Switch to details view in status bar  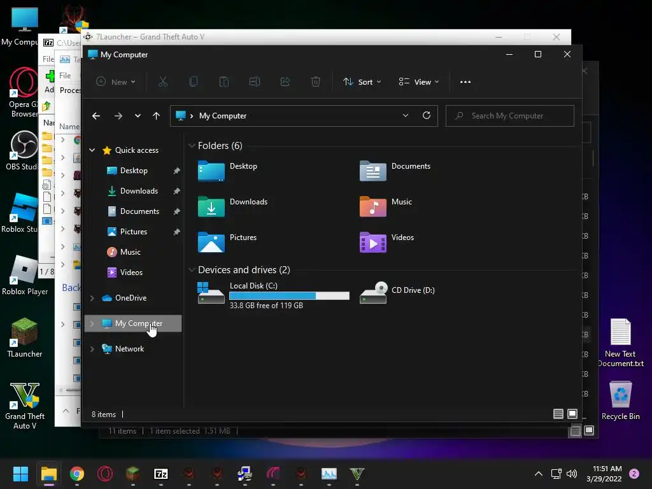tap(558, 414)
